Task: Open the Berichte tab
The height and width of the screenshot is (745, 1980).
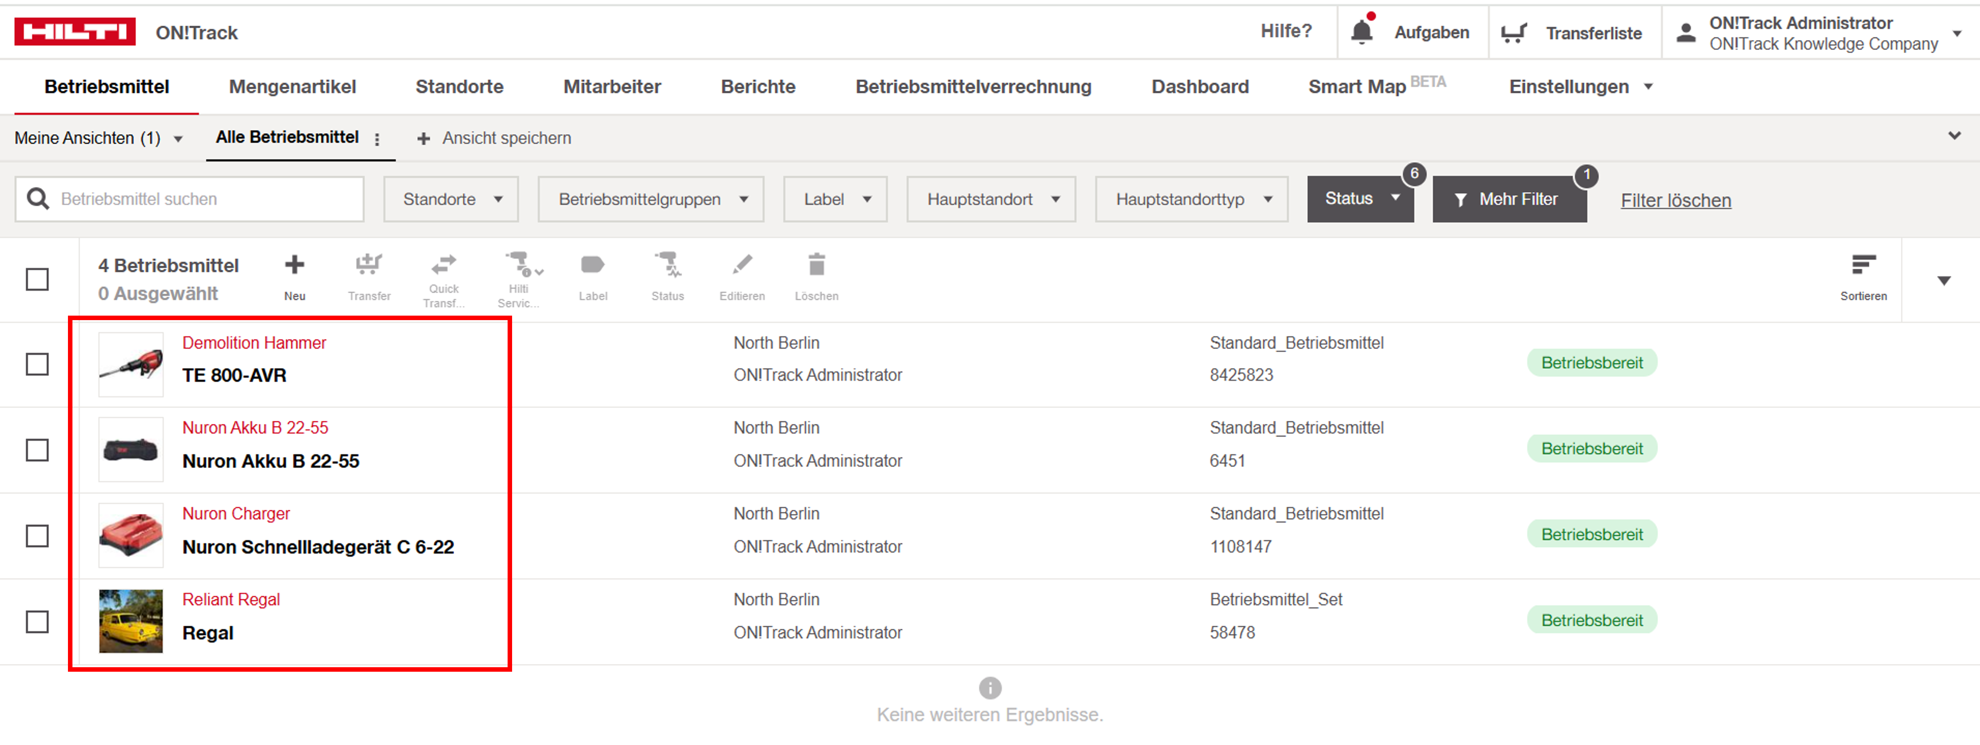Action: [758, 87]
